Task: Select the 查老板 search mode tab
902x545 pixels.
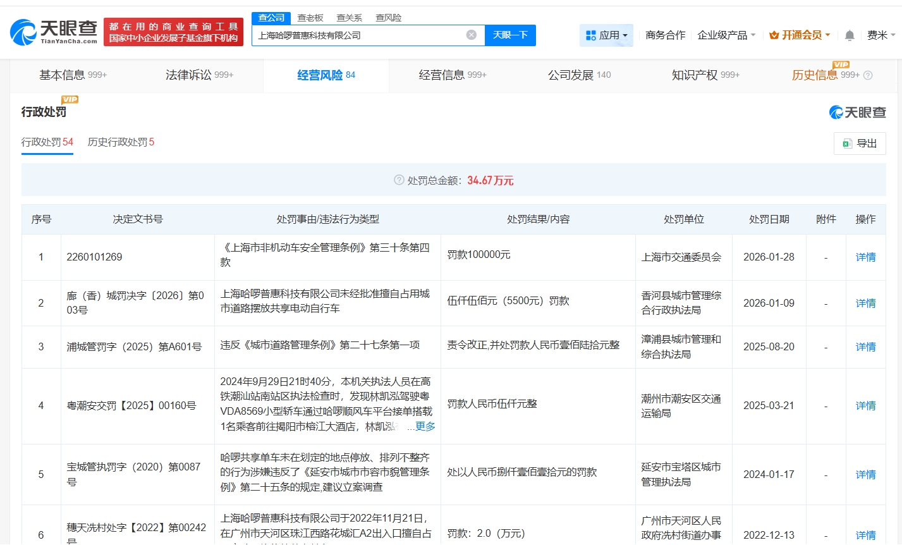Action: pyautogui.click(x=310, y=18)
